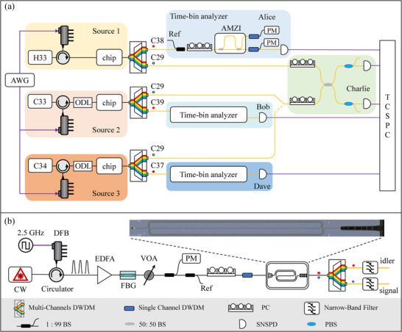Click the AWG box
This screenshot has width=402, height=332.
[20, 80]
